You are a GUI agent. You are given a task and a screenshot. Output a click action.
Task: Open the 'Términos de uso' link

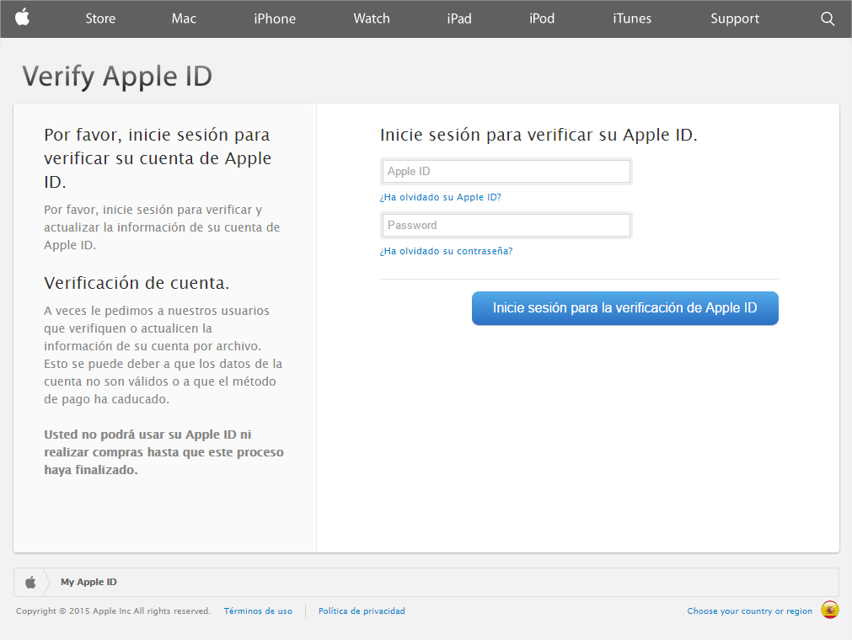tap(258, 611)
